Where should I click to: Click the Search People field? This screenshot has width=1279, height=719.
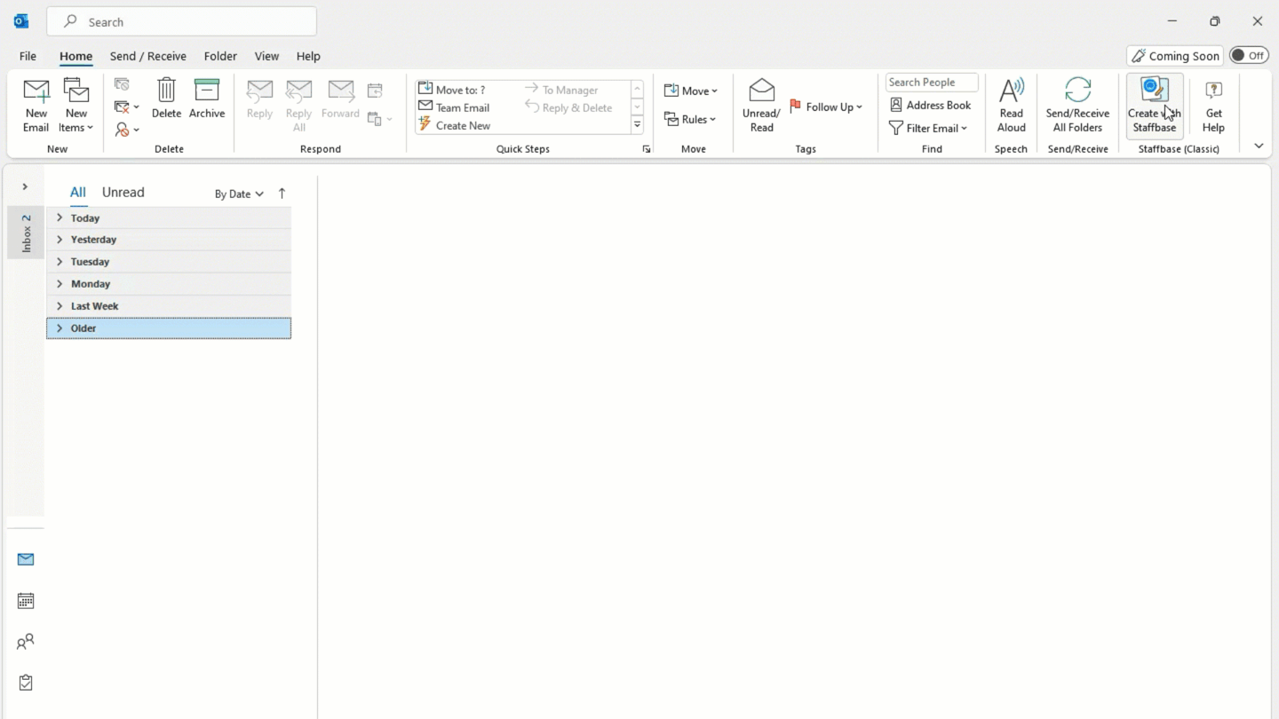click(x=932, y=83)
